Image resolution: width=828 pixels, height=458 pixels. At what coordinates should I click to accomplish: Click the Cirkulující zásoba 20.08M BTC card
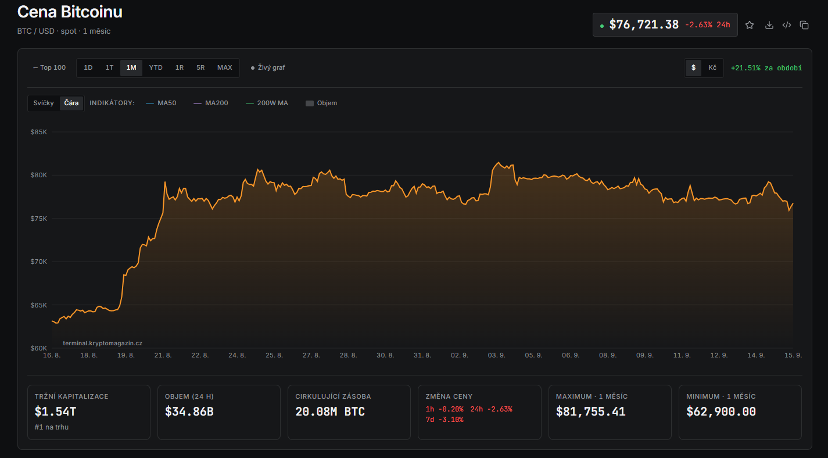click(x=349, y=412)
